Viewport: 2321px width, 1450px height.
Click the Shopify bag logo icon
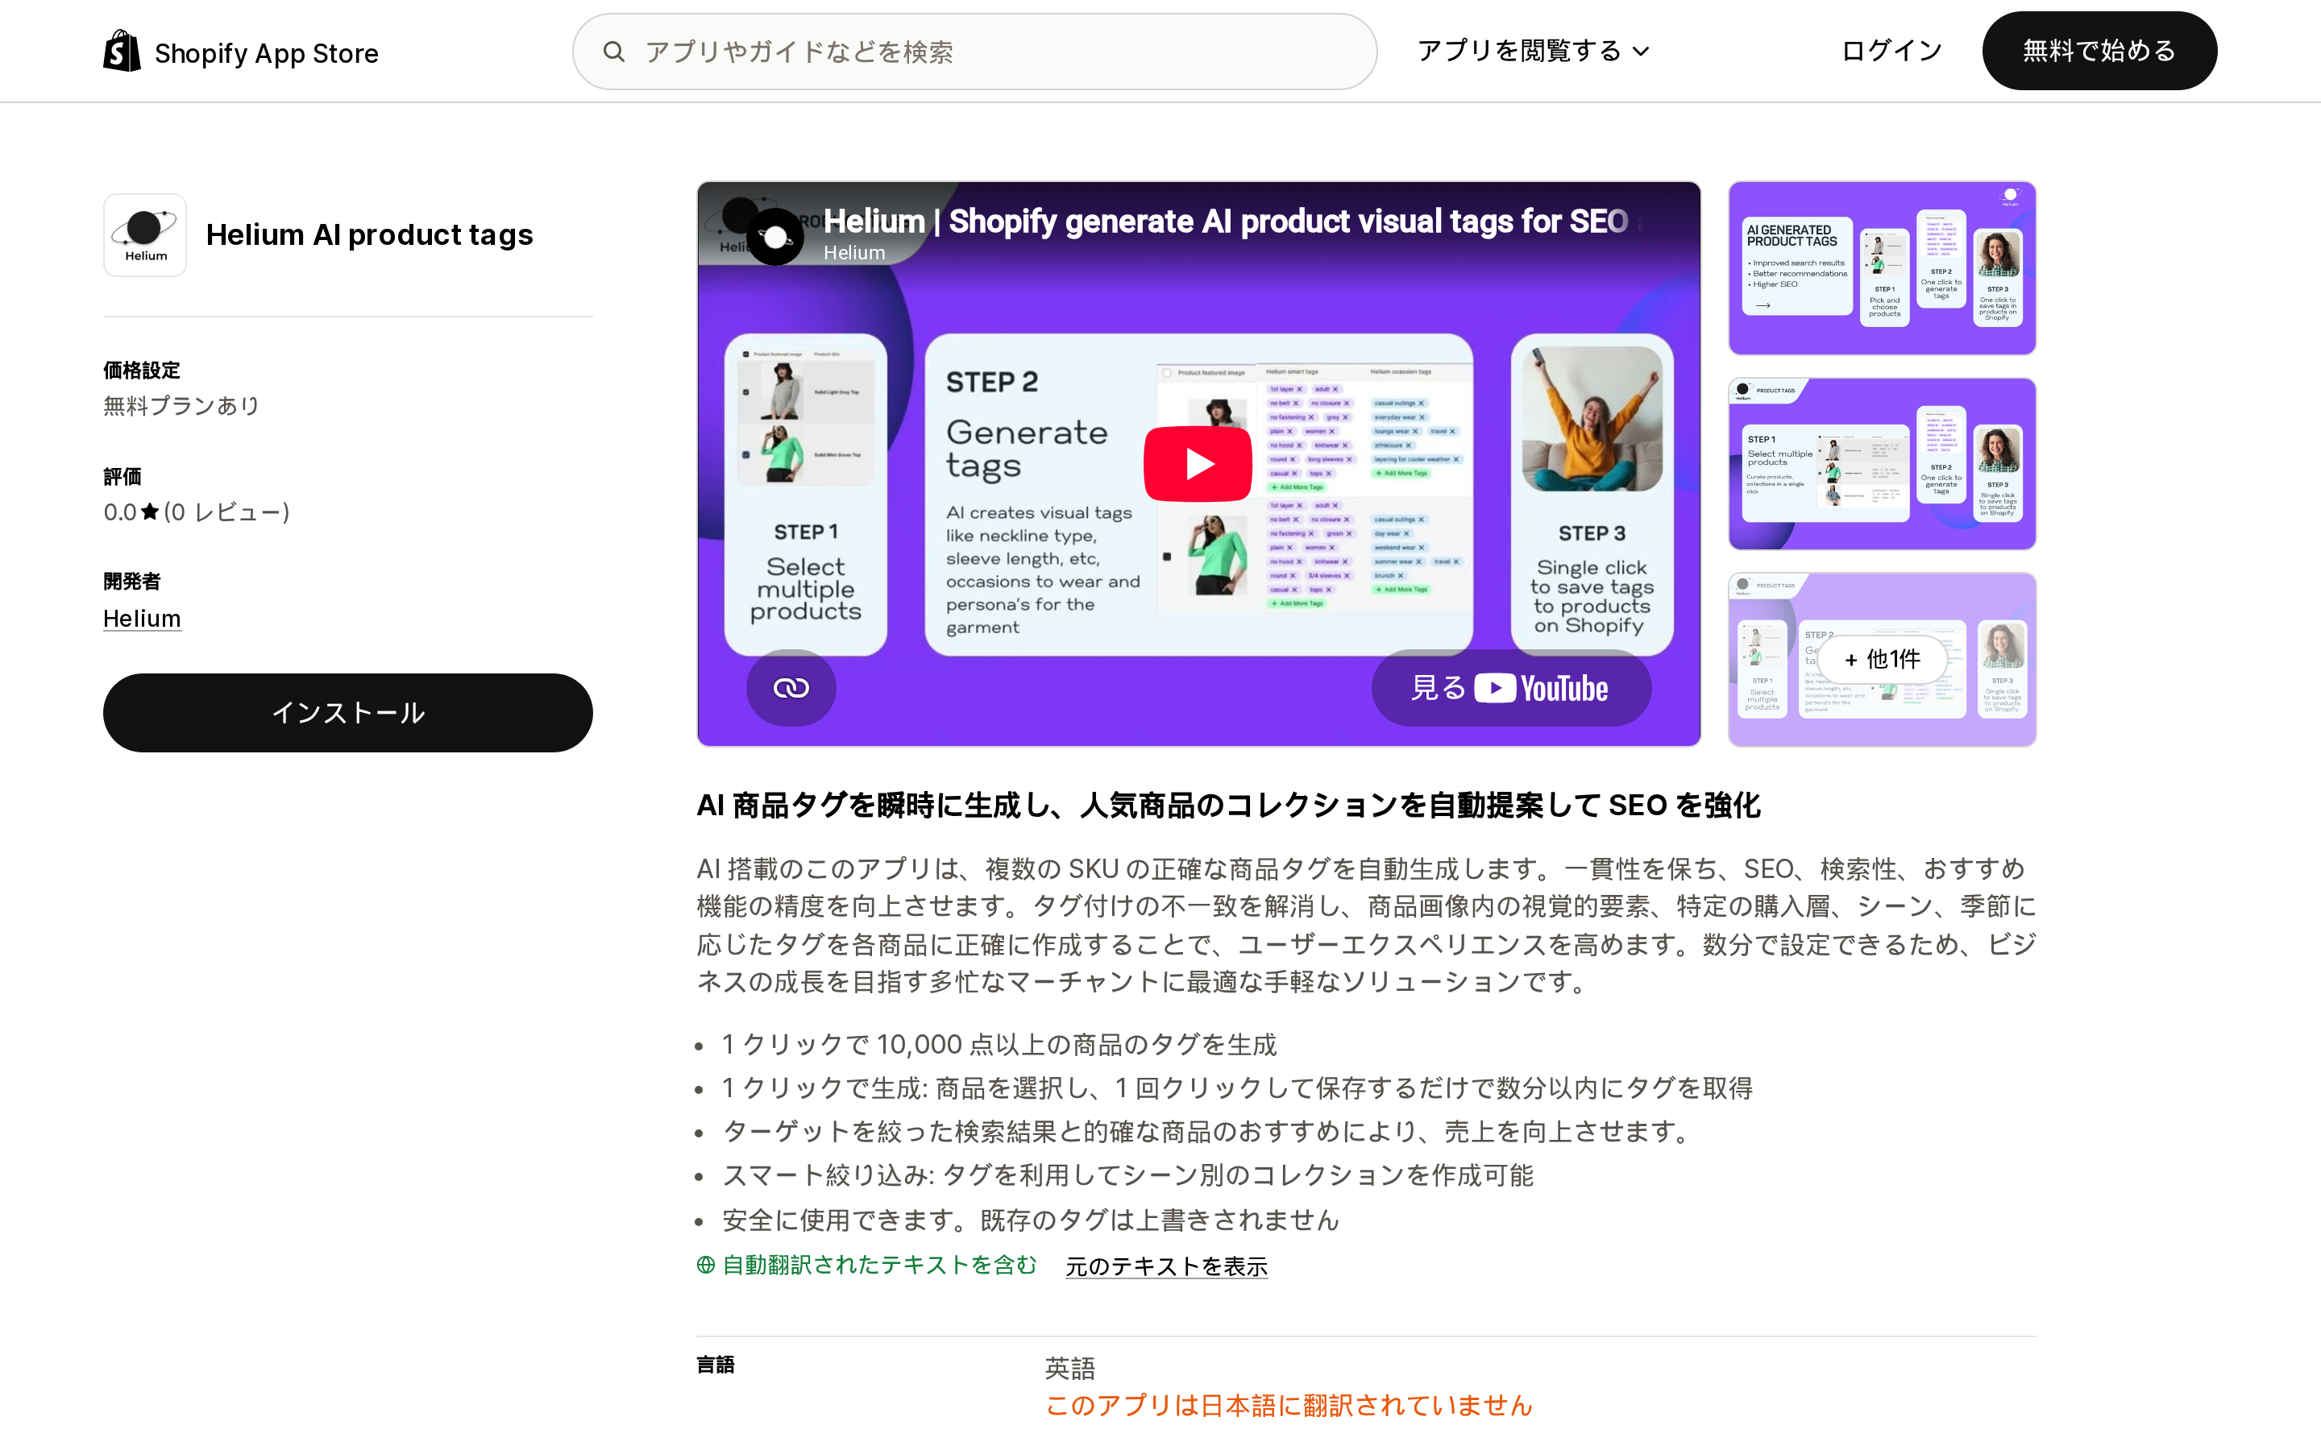point(122,51)
